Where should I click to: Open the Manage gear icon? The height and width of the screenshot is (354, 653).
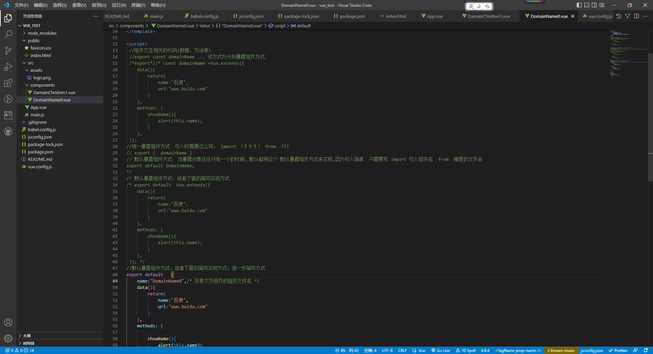[x=8, y=338]
